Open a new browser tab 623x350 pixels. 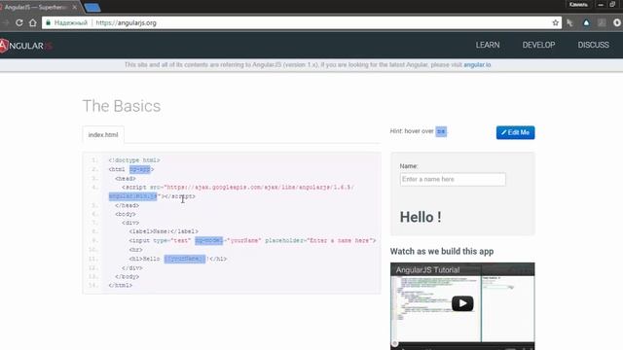coord(92,7)
